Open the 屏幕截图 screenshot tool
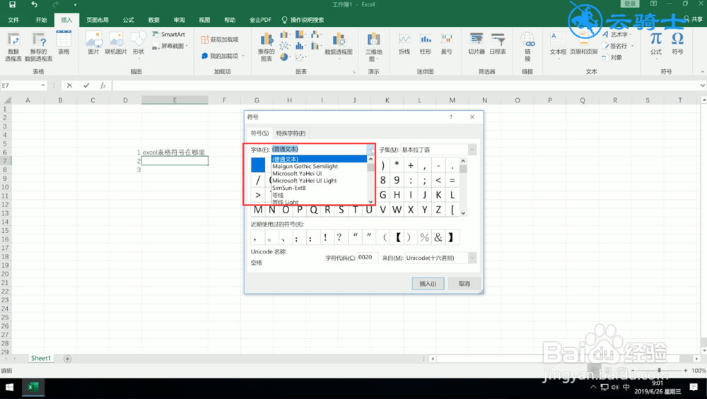 pos(170,46)
